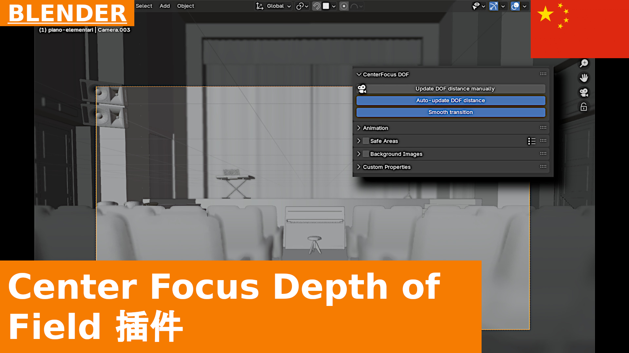Open the visibility options dropdown arrow
The width and height of the screenshot is (629, 353).
[x=484, y=6]
